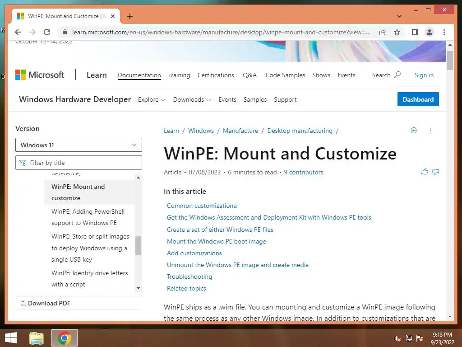Open Search magnifier on Learn header
This screenshot has height=347, width=462.
(397, 75)
